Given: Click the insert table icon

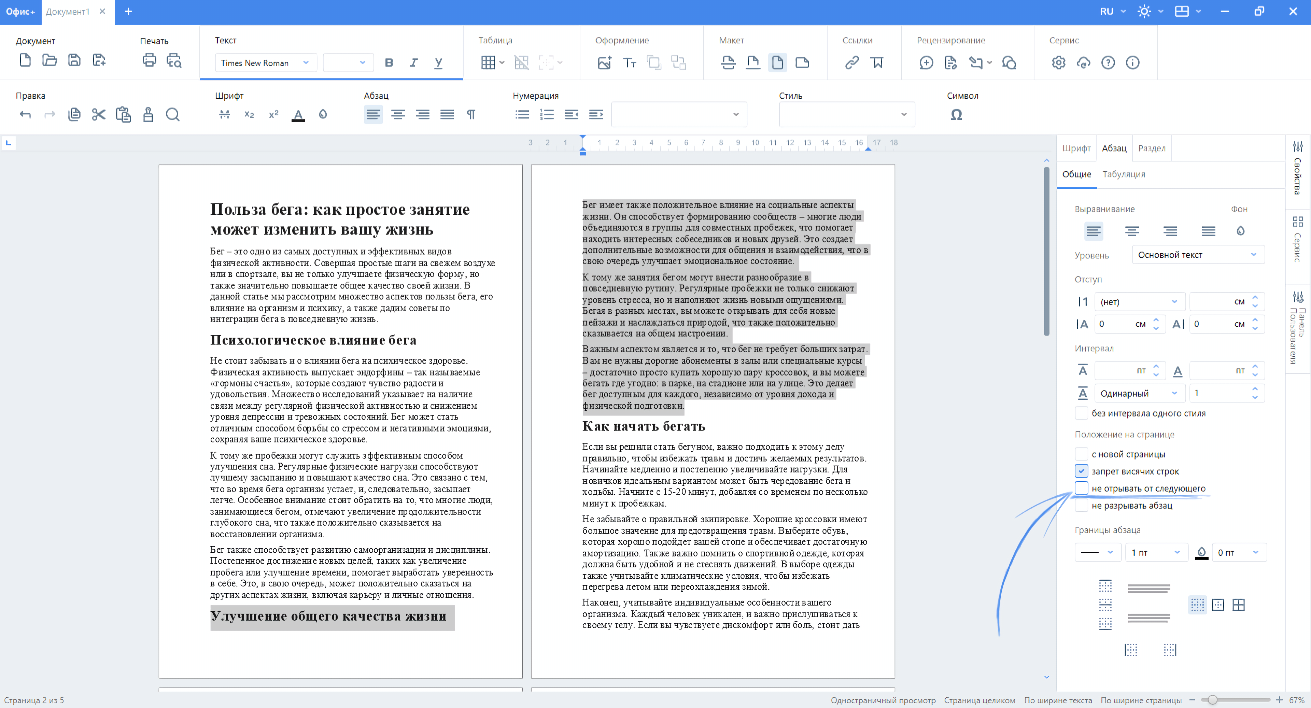Looking at the screenshot, I should point(488,62).
